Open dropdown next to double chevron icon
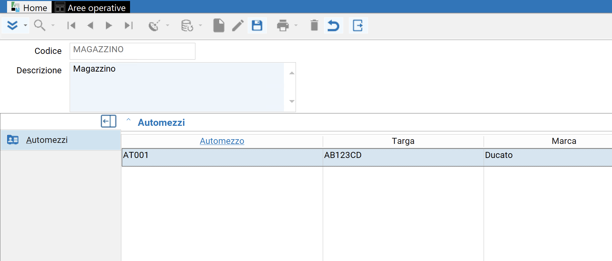 [25, 25]
